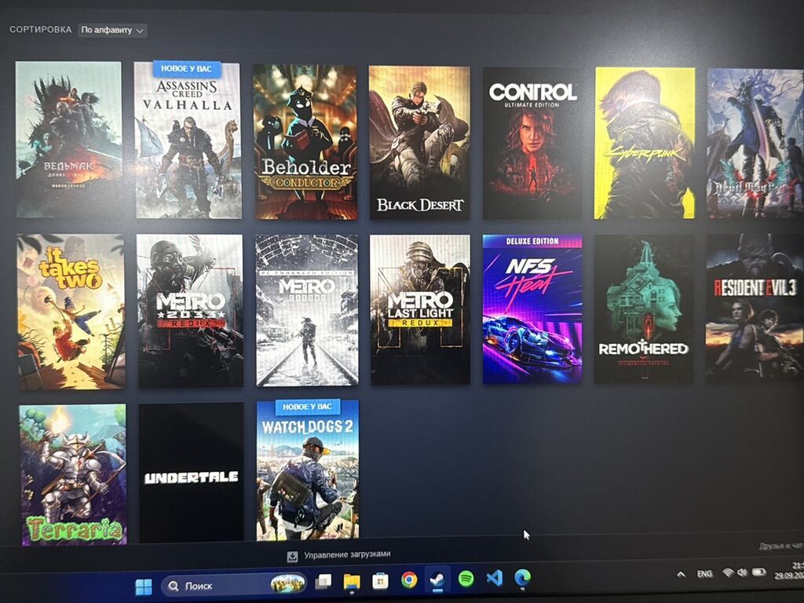Select the Cyberpunk yellow game cover
The width and height of the screenshot is (804, 603).
click(645, 143)
